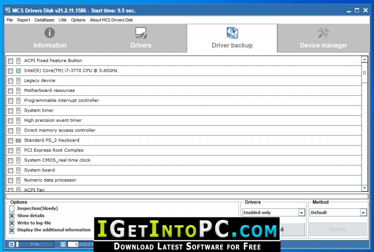The width and height of the screenshot is (374, 252).
Task: Click the System board row icon
Action: [x=18, y=170]
